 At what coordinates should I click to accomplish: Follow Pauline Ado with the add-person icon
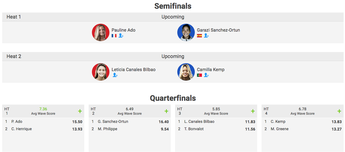121,36
